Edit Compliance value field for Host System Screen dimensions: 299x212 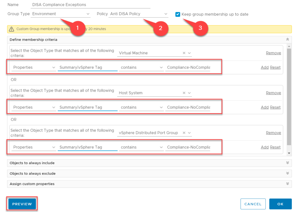(x=188, y=107)
